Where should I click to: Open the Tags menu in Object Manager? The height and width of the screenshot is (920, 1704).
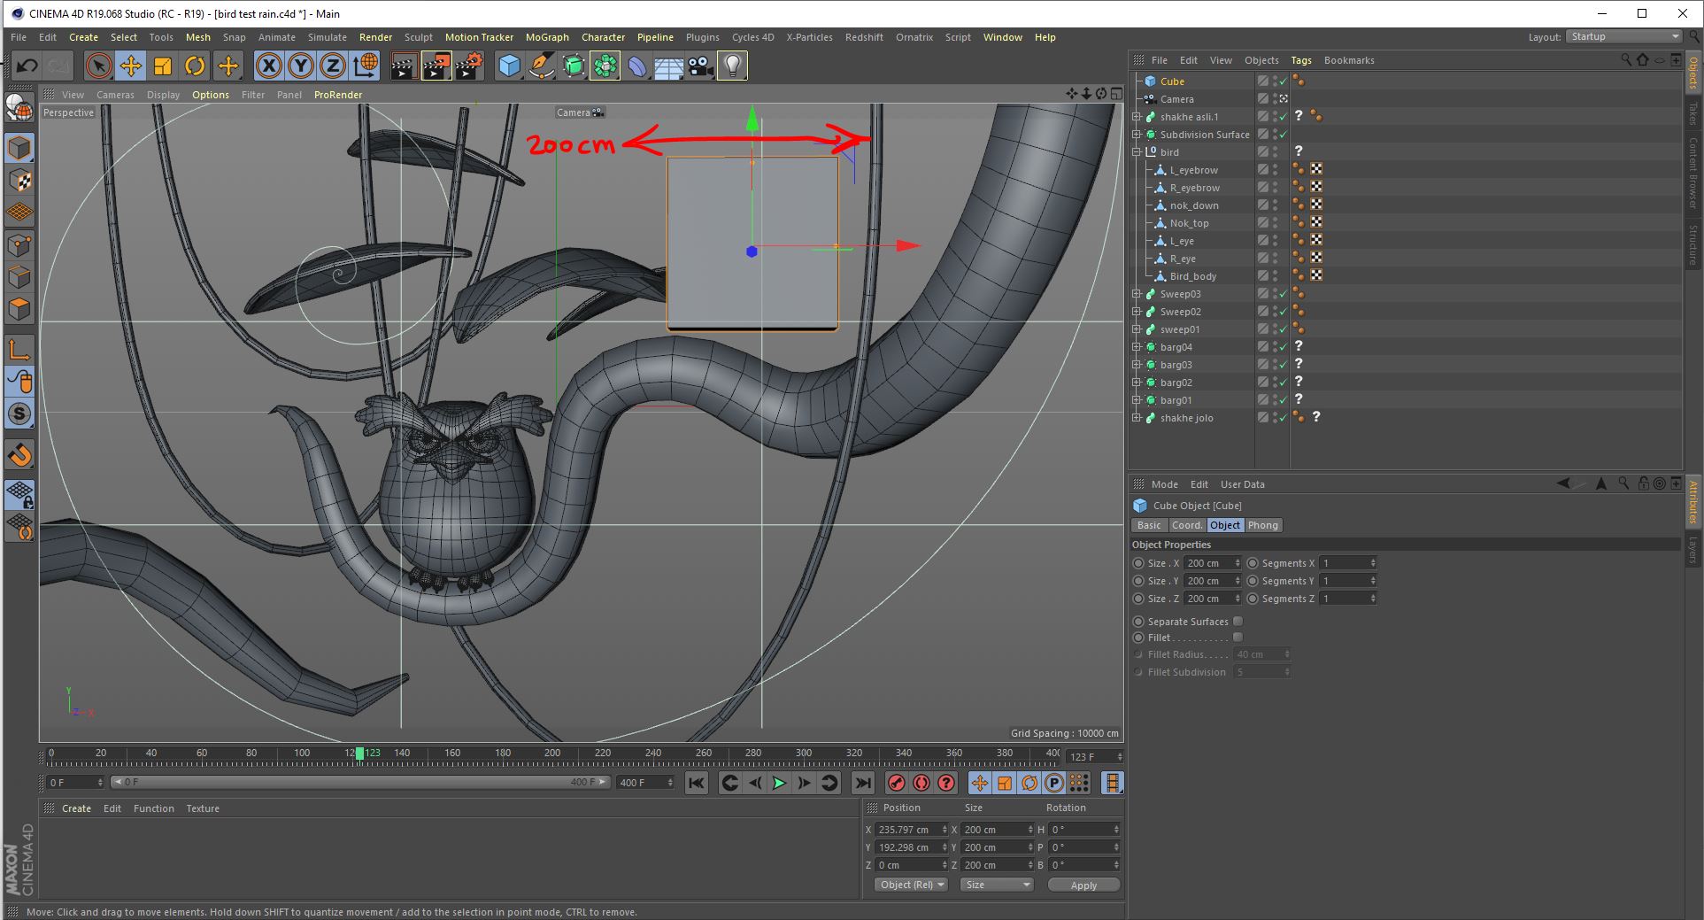click(x=1301, y=60)
